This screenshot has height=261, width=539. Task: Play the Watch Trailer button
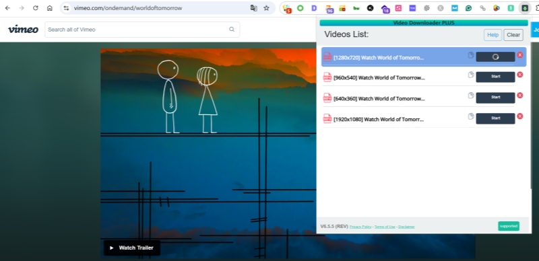[x=131, y=248]
